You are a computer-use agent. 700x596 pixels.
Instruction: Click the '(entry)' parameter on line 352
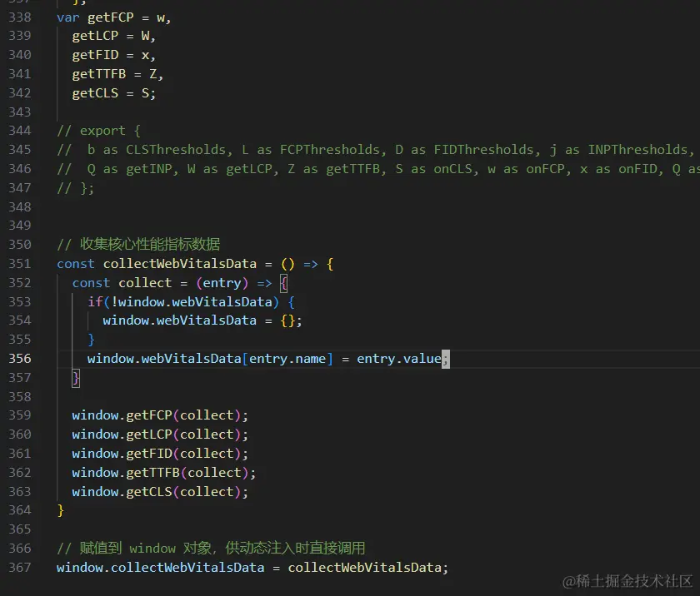pos(222,283)
